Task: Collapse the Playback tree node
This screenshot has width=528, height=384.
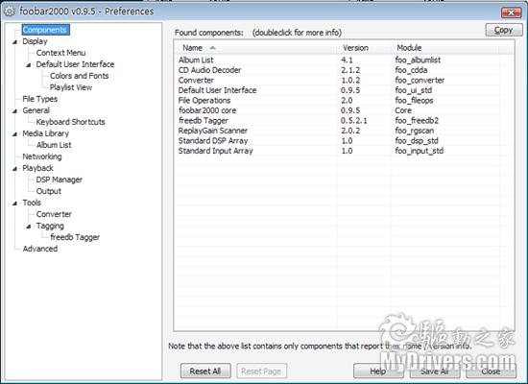Action: pos(14,168)
